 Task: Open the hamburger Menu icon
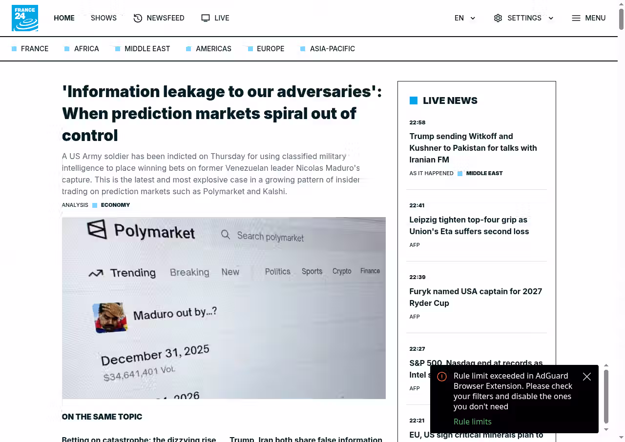(x=576, y=18)
